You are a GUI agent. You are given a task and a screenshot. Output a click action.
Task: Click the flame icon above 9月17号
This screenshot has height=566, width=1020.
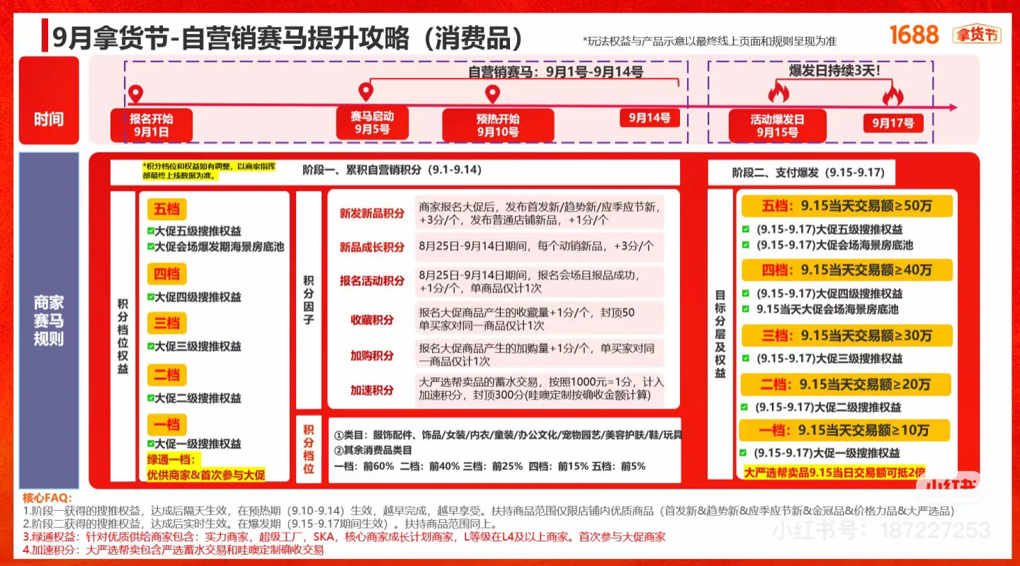pyautogui.click(x=892, y=93)
